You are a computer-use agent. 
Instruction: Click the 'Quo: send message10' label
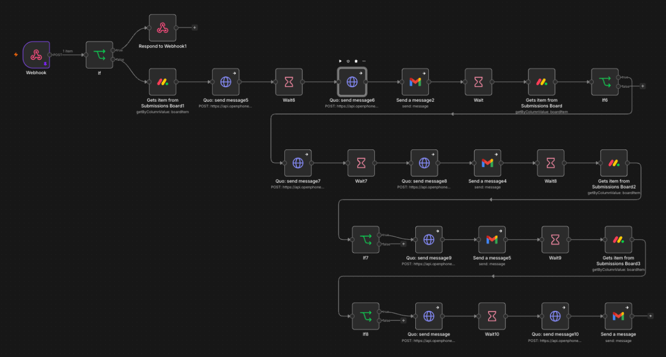pyautogui.click(x=555, y=334)
